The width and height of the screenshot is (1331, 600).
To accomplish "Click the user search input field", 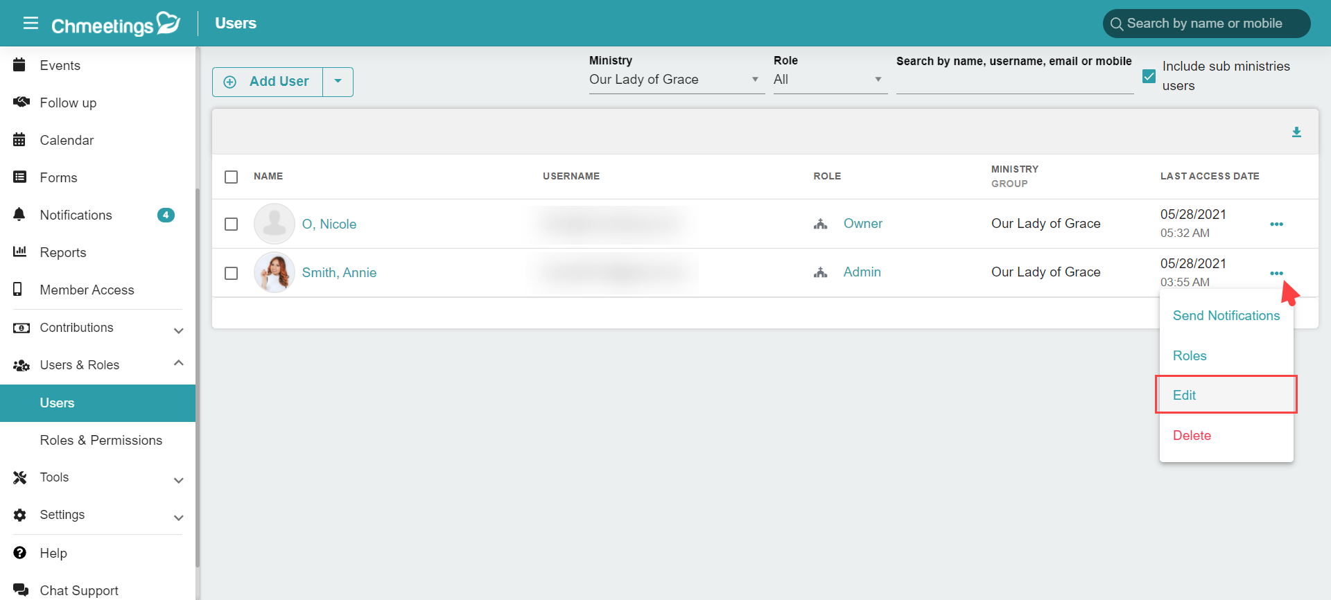I will (x=1014, y=83).
